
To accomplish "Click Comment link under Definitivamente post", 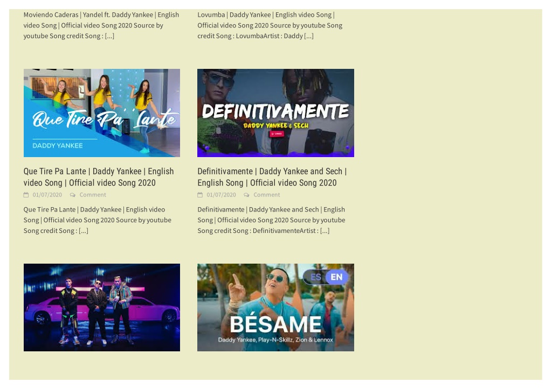I will 266,195.
